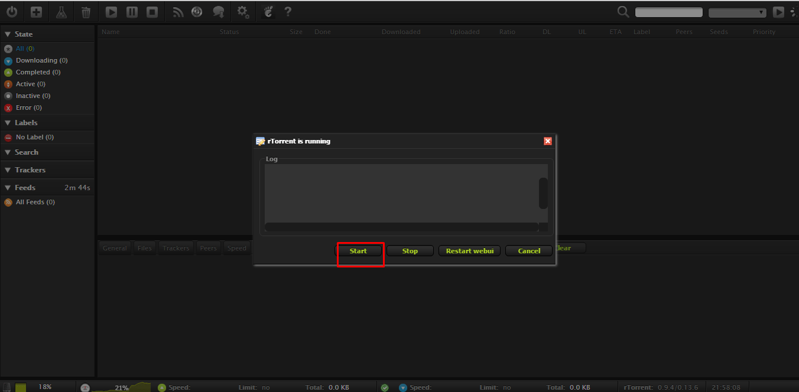
Task: Close the rTorrent is running dialog
Action: pos(547,141)
